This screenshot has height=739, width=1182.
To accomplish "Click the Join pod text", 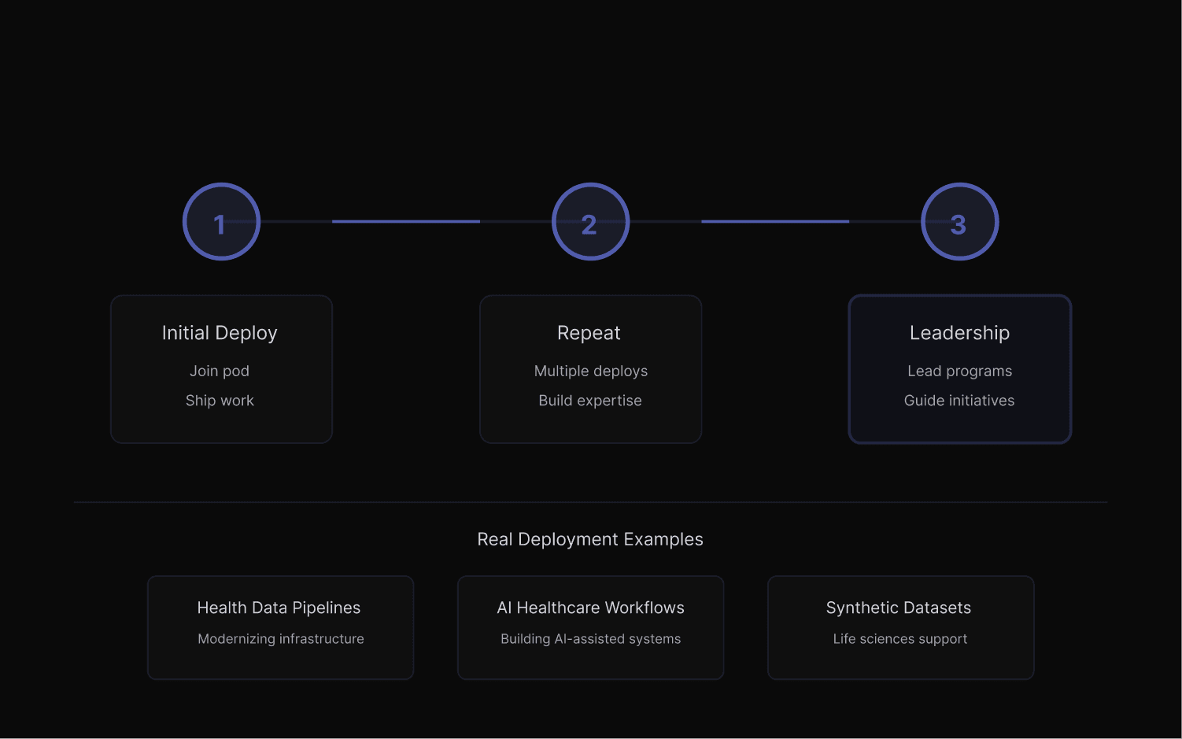I will tap(220, 371).
